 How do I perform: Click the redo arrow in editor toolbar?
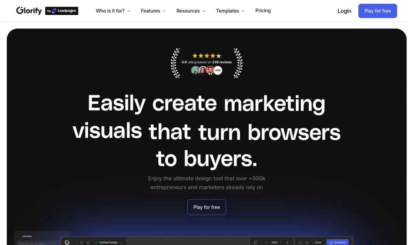click(88, 242)
